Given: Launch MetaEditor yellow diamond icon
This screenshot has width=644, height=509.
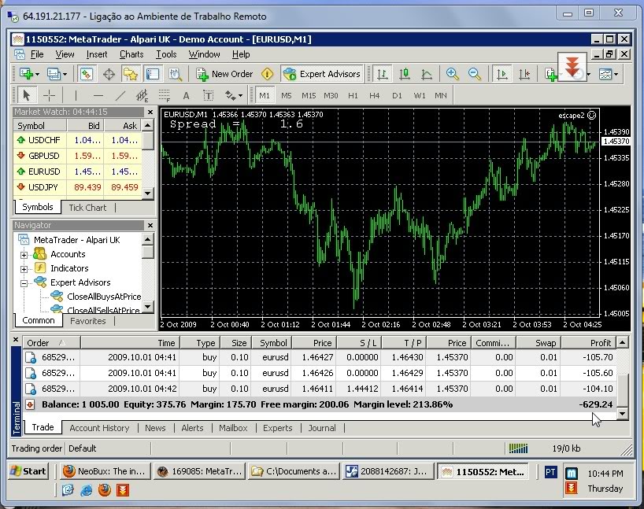Looking at the screenshot, I should pos(268,74).
